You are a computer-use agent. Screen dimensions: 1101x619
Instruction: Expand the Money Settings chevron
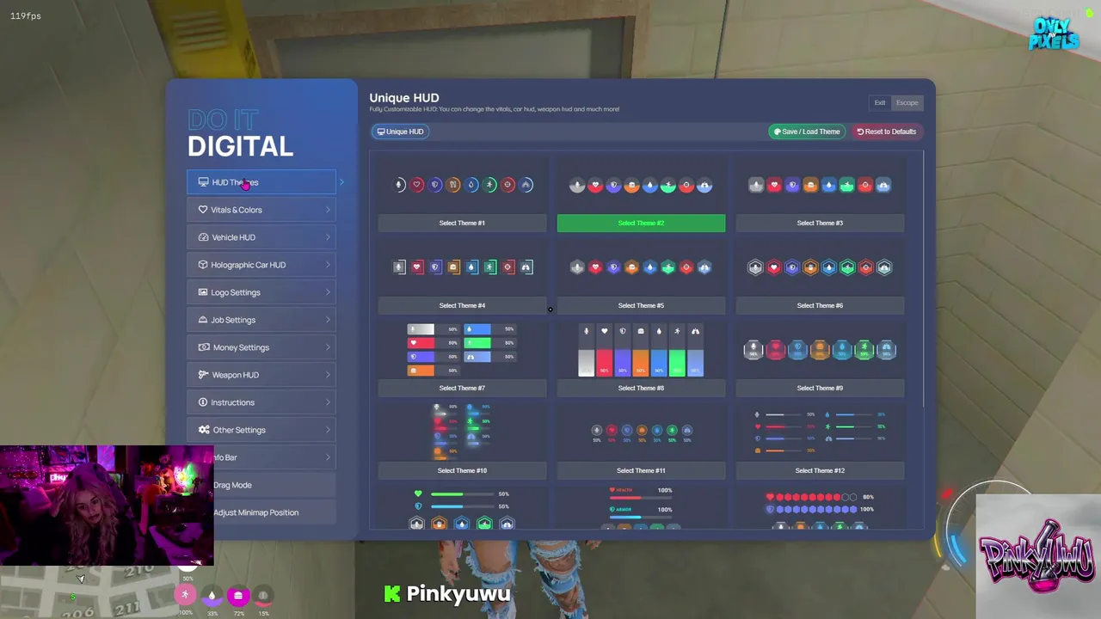[x=328, y=347]
